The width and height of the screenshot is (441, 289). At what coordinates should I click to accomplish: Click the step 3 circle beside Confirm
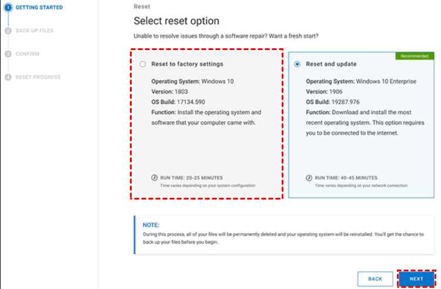click(x=8, y=54)
